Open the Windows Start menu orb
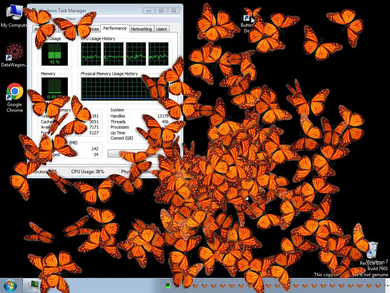390x293 pixels. coord(10,285)
